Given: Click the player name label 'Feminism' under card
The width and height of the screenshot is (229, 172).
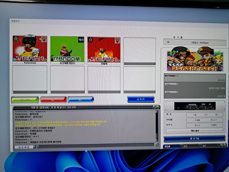Looking at the screenshot, I should (30, 63).
